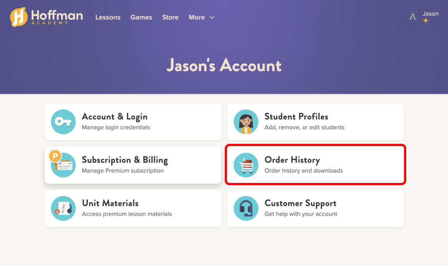Click the key icon for Account & Login
Viewport: 448px width, 266px height.
click(63, 121)
